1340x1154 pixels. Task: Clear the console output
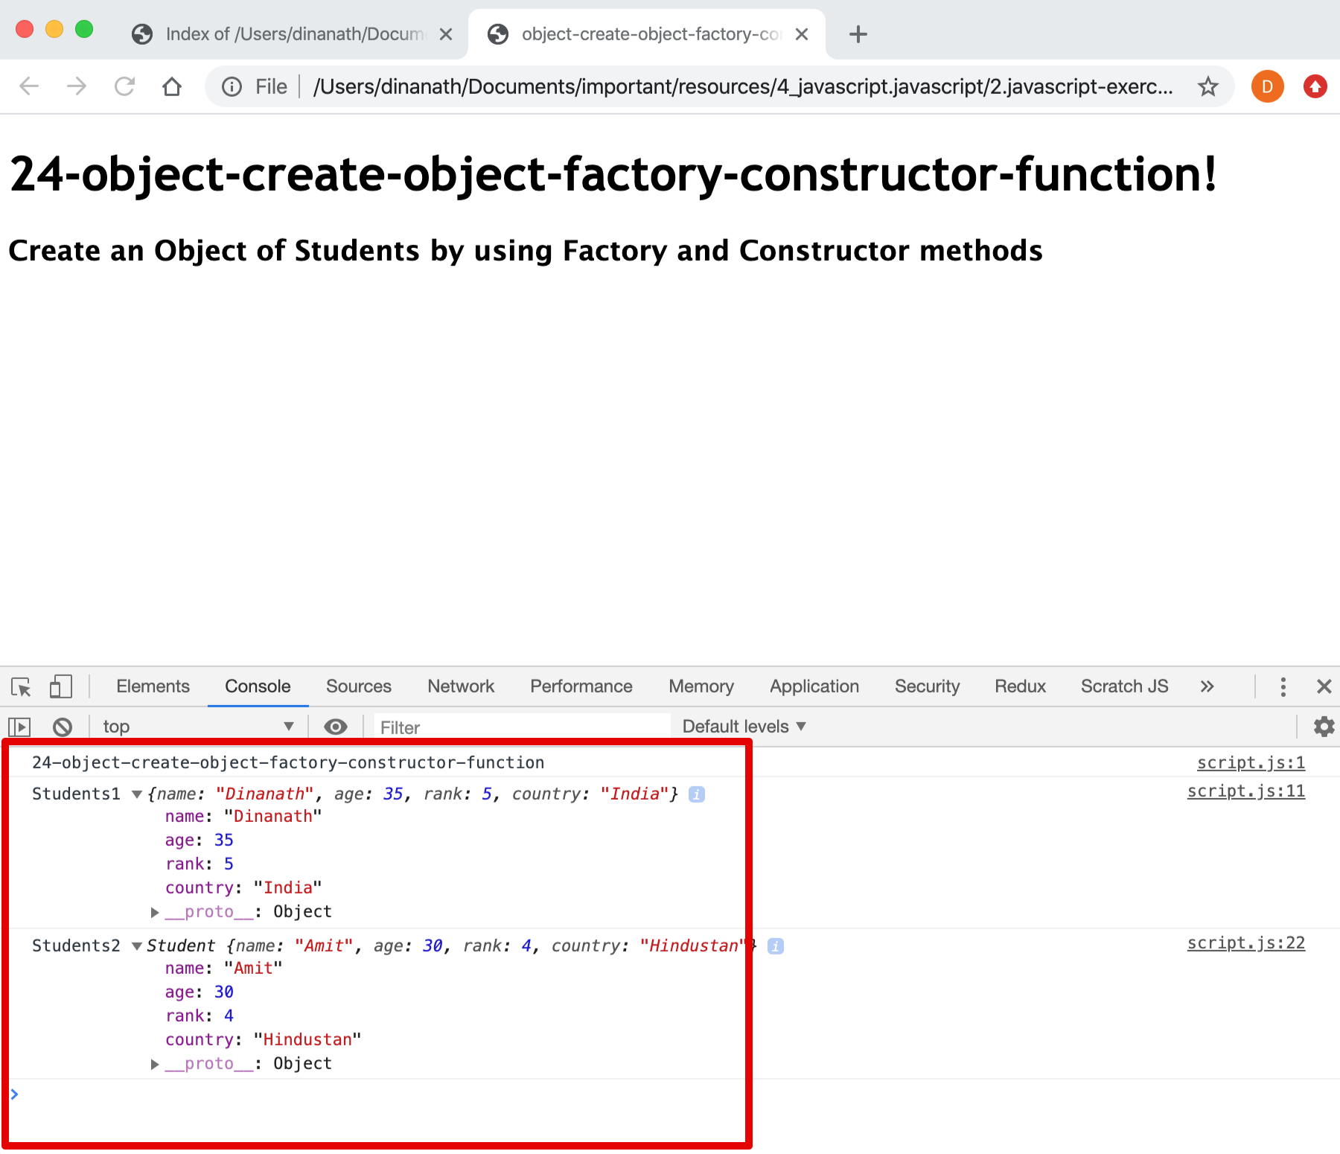[63, 727]
